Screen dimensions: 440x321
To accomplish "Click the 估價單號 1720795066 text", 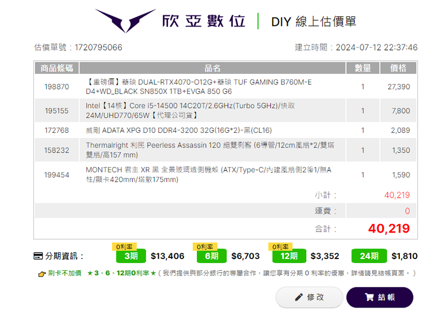I will click(x=78, y=47).
